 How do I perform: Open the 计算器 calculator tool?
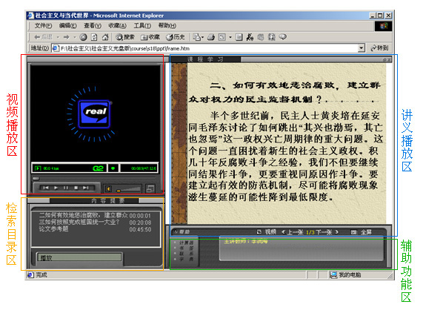click(x=186, y=243)
